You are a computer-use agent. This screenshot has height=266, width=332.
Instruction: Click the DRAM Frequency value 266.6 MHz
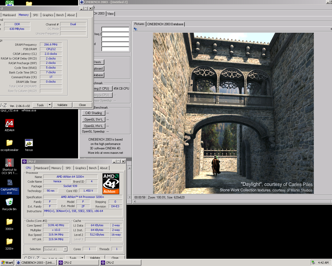[x=51, y=44]
